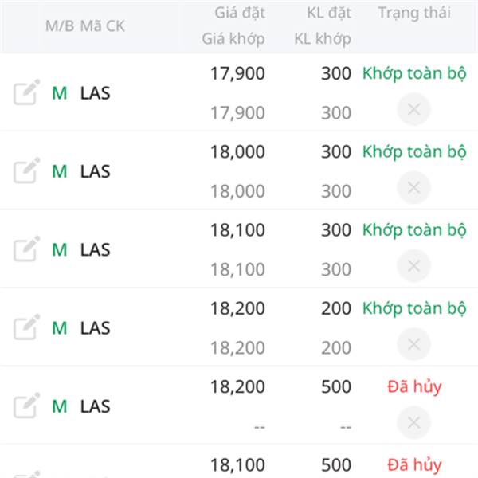Edit the matched 200-volume LAS order
This screenshot has height=478, width=478.
tap(26, 327)
